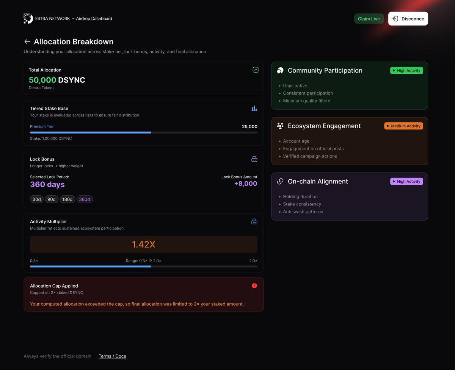This screenshot has height=370, width=455.
Task: Click the Minimum quality filters list item
Action: click(x=306, y=101)
